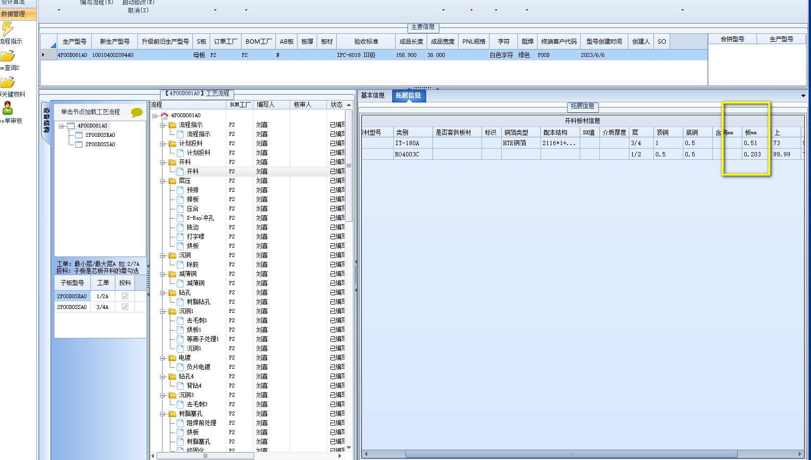Screen dimensions: 811x460
Task: Collapse the 计划投料 folder node
Action: 162,144
